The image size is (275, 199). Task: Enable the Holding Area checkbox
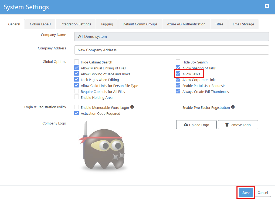coord(76,97)
